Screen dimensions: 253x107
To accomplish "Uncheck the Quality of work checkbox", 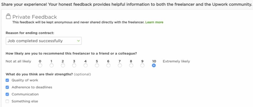I will click(7, 80).
